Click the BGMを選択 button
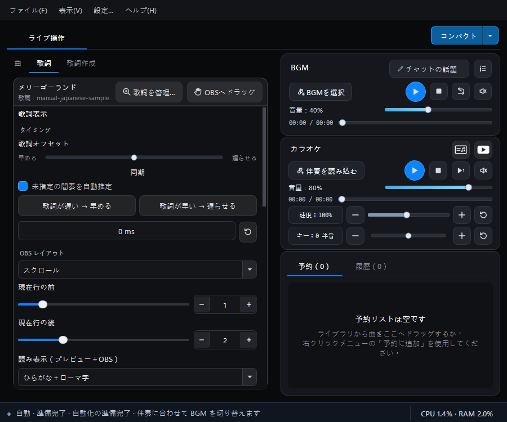507x422 pixels. (x=321, y=92)
